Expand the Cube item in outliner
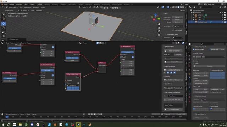Viewport: 227px width, 127px height. pyautogui.click(x=194, y=17)
